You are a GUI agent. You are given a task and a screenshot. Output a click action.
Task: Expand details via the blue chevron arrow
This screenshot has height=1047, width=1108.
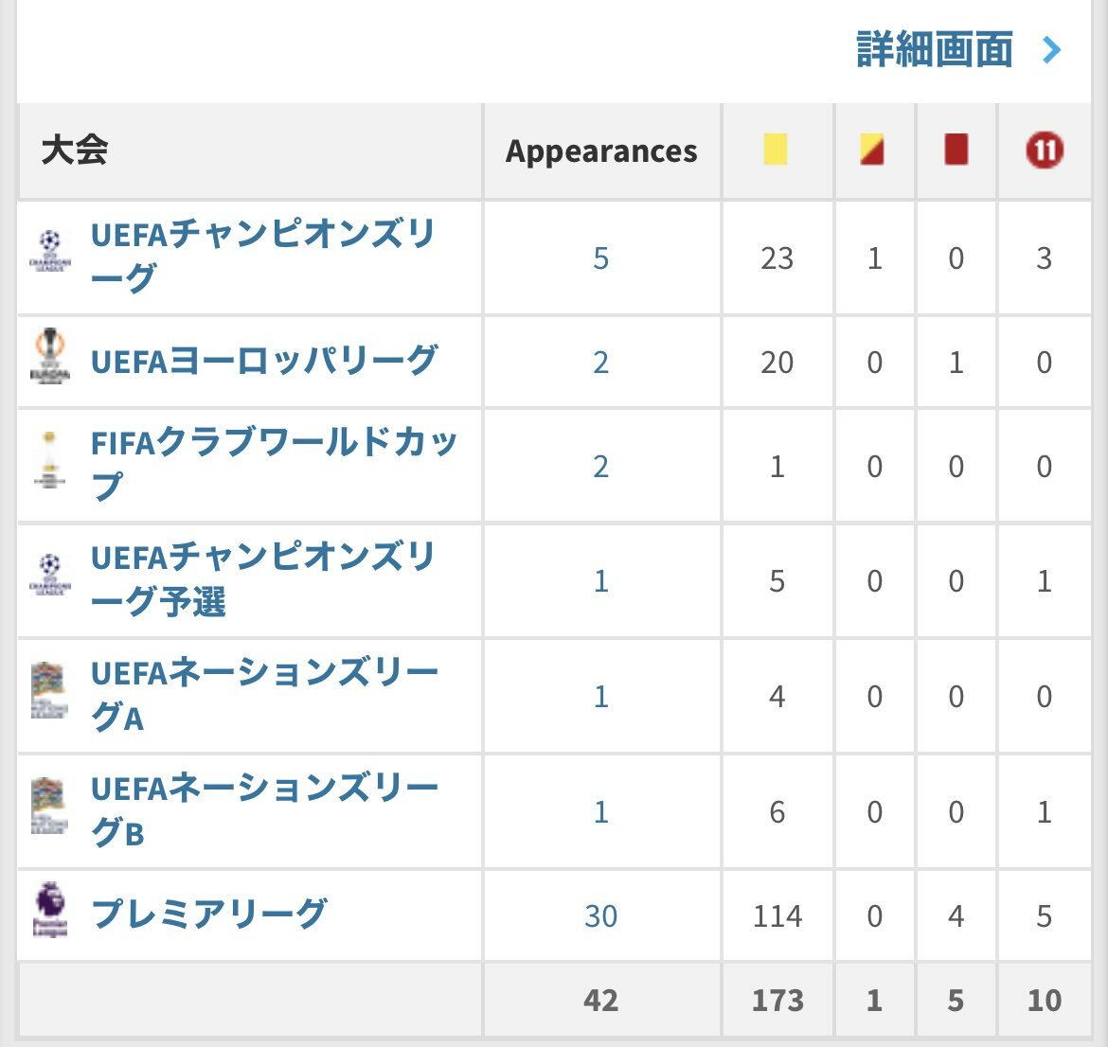point(1051,49)
